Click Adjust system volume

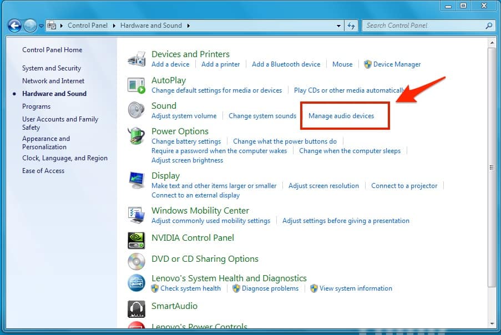[x=184, y=116]
